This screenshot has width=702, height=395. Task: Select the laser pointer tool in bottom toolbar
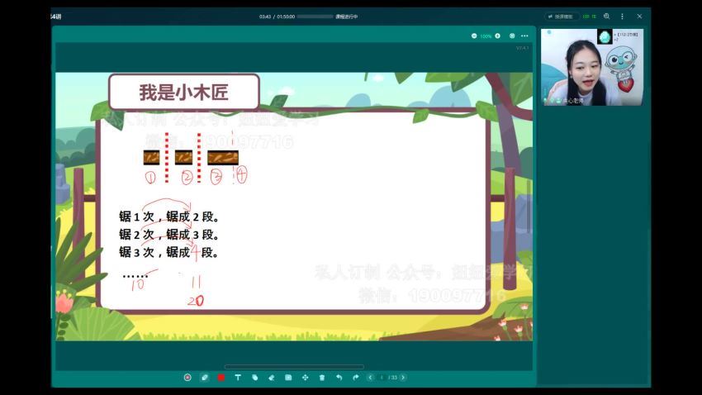coord(187,378)
